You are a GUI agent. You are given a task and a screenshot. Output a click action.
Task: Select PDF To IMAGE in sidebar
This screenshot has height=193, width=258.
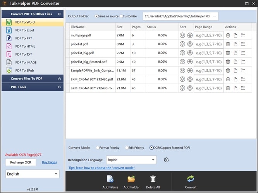tap(26, 62)
